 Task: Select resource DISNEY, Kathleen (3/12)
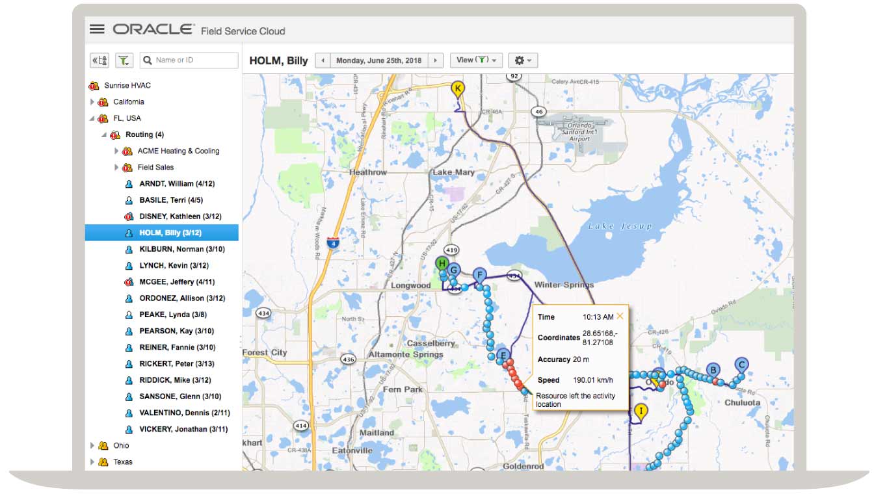tap(180, 216)
